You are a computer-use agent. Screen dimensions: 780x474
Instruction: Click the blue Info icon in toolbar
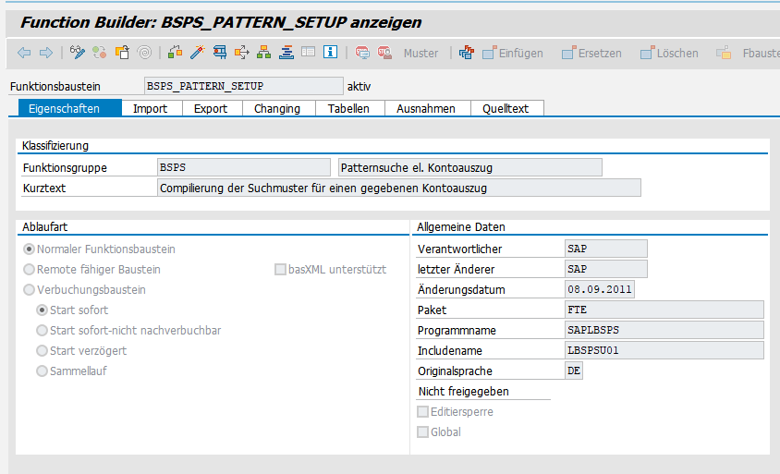[330, 53]
